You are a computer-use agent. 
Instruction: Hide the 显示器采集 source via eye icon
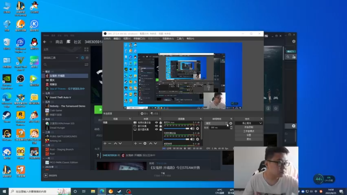(157, 129)
